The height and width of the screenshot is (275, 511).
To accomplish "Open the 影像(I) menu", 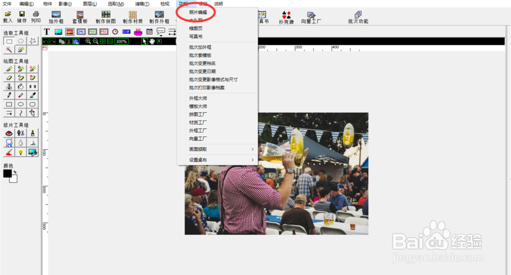I will click(65, 4).
